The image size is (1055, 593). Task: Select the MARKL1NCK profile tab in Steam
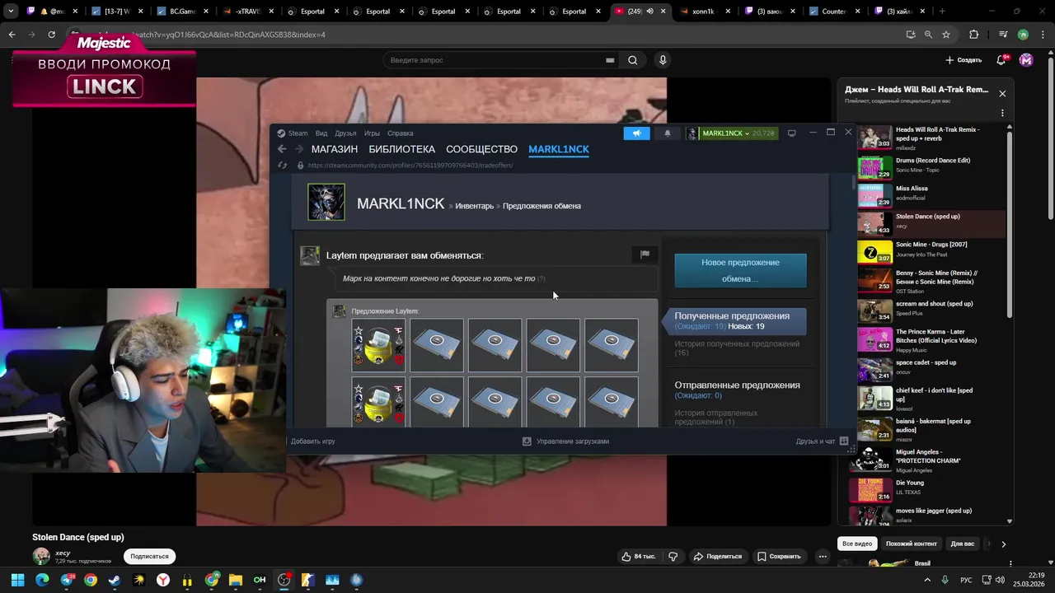pyautogui.click(x=559, y=149)
